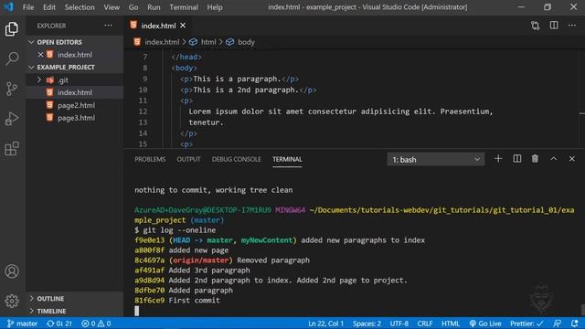Image resolution: width=585 pixels, height=329 pixels.
Task: Change language mode via HTML status item
Action: point(451,324)
